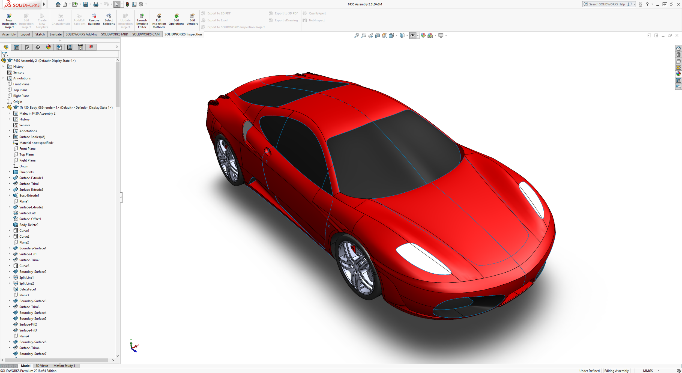The image size is (682, 373).
Task: Click the New Inspection Project icon
Action: coord(9,21)
